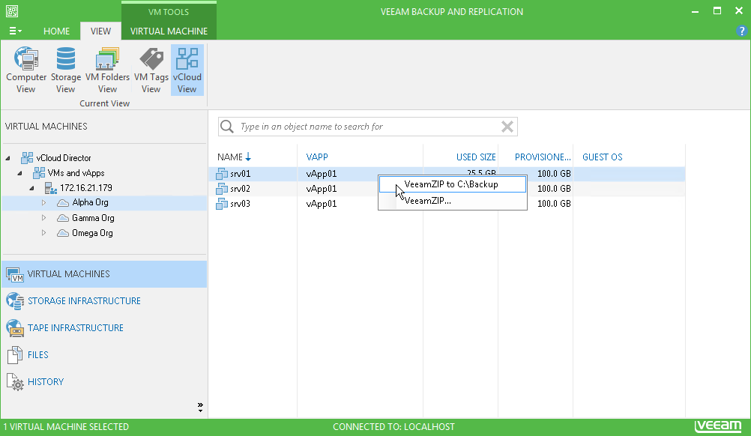Click the History gear icon
This screenshot has height=436, width=751.
pyautogui.click(x=15, y=382)
